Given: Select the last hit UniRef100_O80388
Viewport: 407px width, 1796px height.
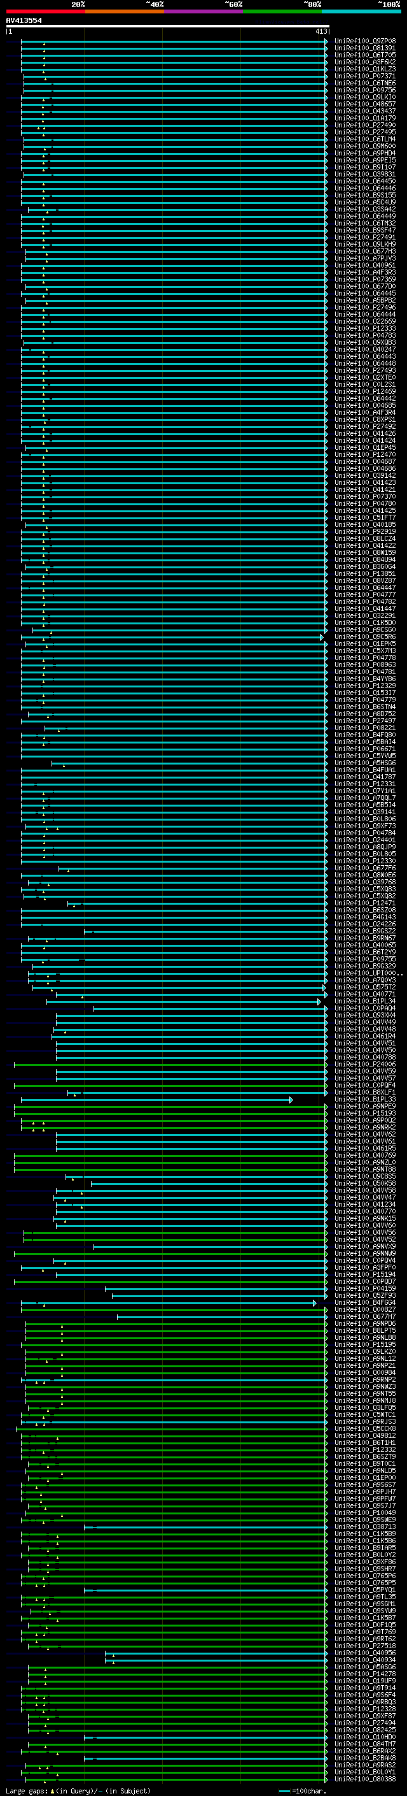Looking at the screenshot, I should [364, 1779].
